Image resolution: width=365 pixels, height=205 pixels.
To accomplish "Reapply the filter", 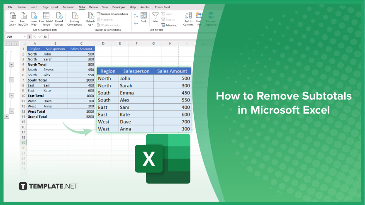I will [x=168, y=19].
